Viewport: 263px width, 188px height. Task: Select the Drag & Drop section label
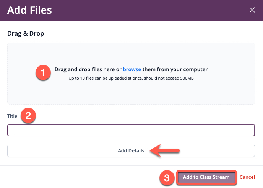[x=26, y=34]
